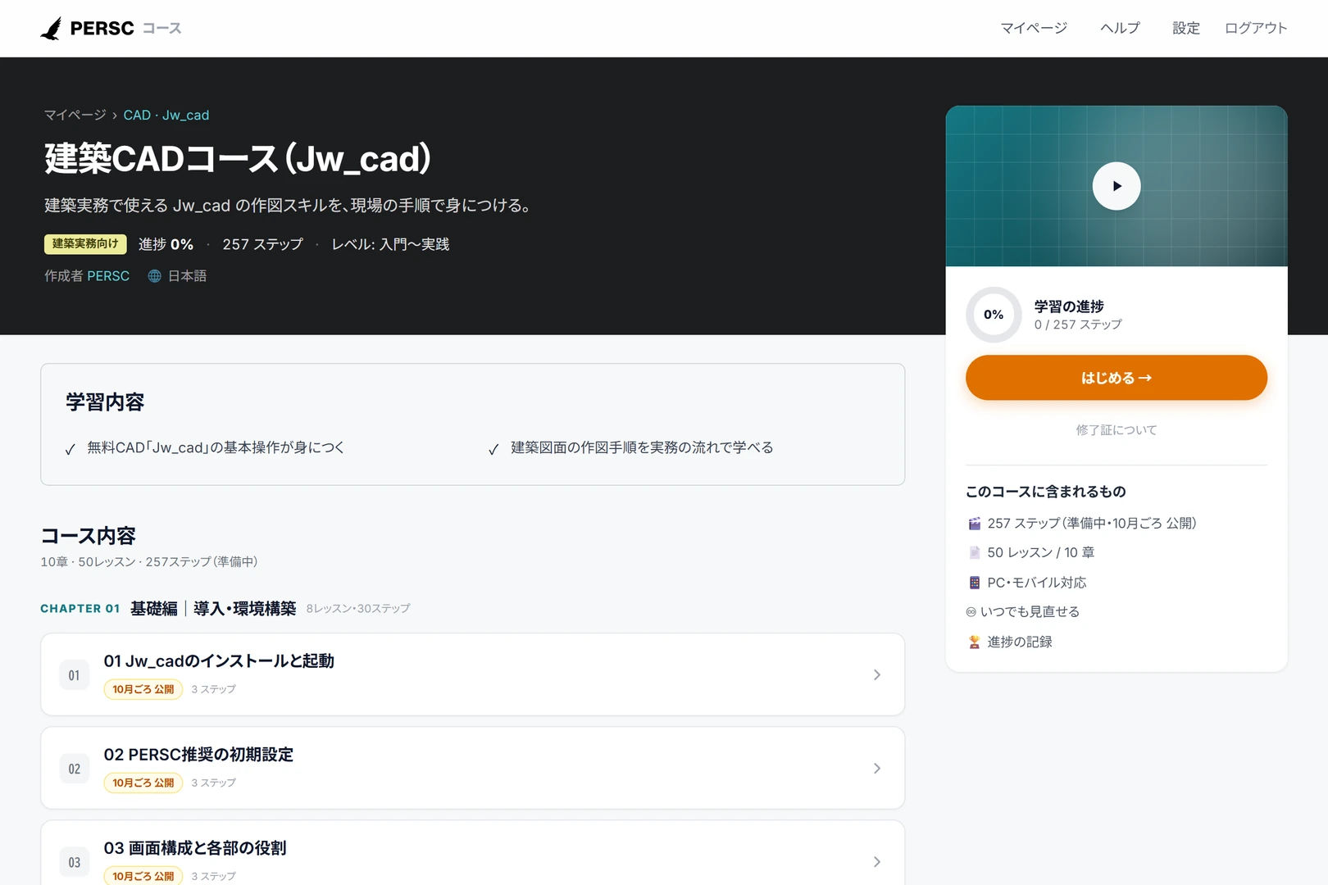
Task: Click the globe language icon
Action: click(x=154, y=276)
